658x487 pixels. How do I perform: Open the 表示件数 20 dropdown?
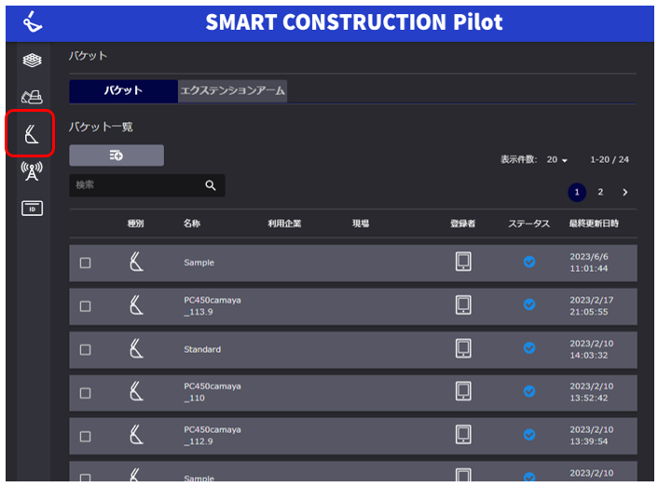556,159
